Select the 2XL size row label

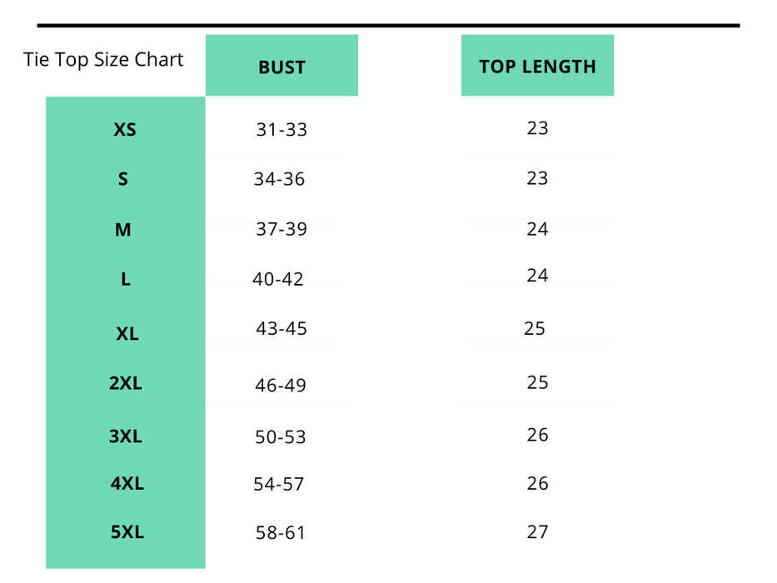coord(126,383)
